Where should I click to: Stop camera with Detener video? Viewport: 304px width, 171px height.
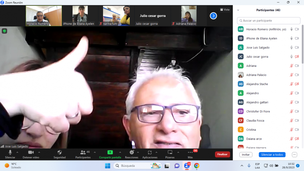31,154
